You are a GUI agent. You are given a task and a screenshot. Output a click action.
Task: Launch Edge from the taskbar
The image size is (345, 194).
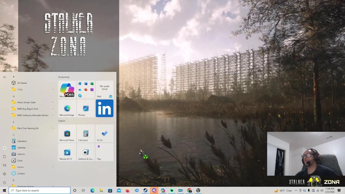coord(92,190)
